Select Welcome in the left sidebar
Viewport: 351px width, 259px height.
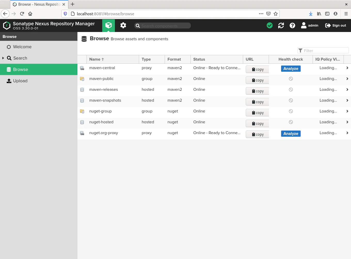(x=22, y=47)
